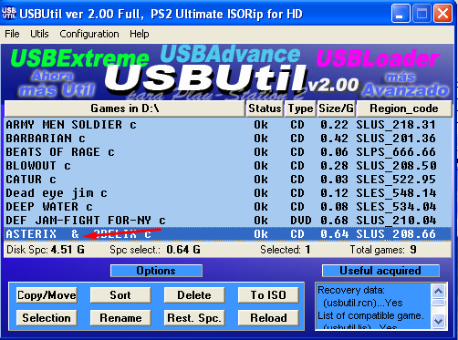Select the 'CATUR c' game row
Viewport: 458px width, 340px height.
[228, 180]
